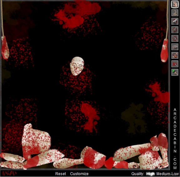
Task: Select the razor blade tool icon
Action: pyautogui.click(x=175, y=47)
